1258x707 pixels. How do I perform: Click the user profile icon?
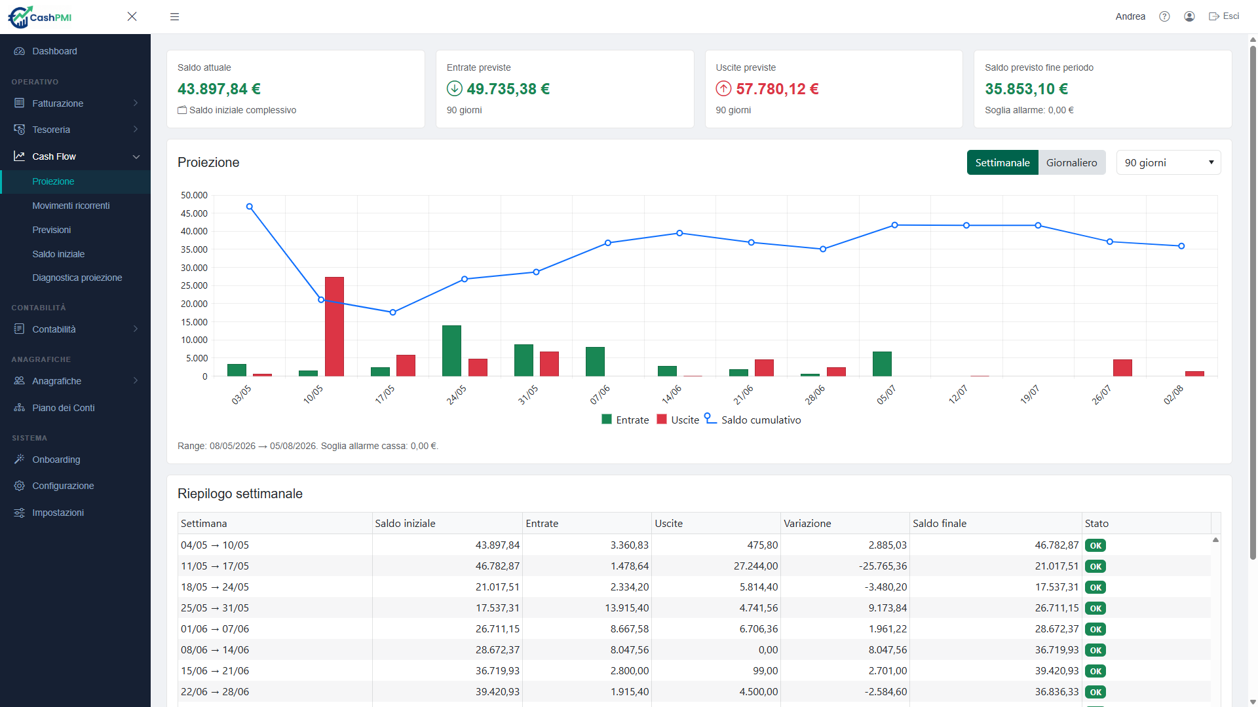(1189, 16)
